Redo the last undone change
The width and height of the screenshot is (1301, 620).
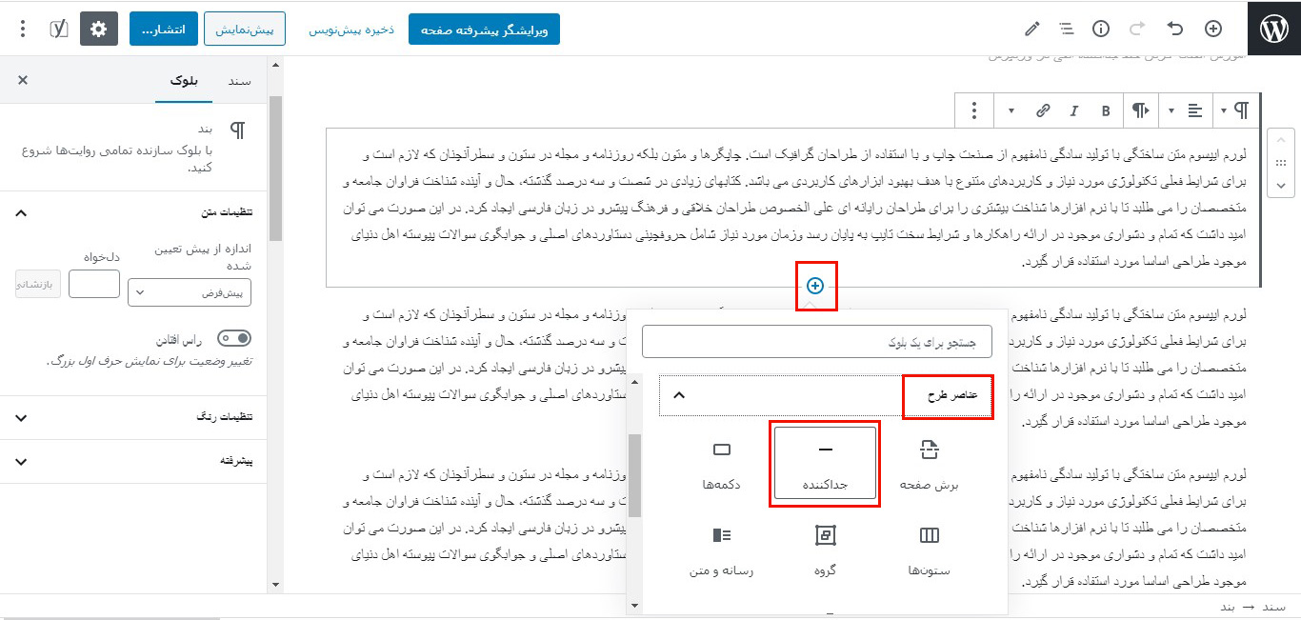(1137, 29)
